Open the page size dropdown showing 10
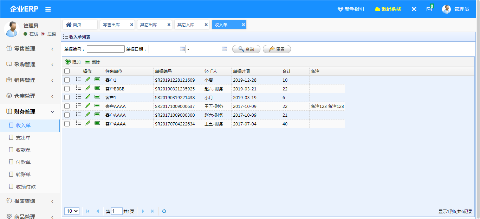 pos(72,211)
